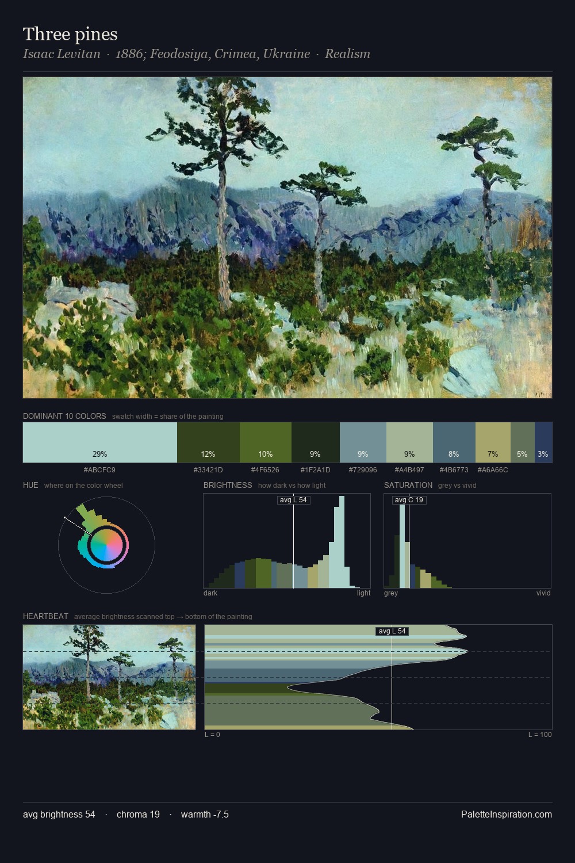Click hex code #4B6773
575x863 pixels.
point(454,470)
